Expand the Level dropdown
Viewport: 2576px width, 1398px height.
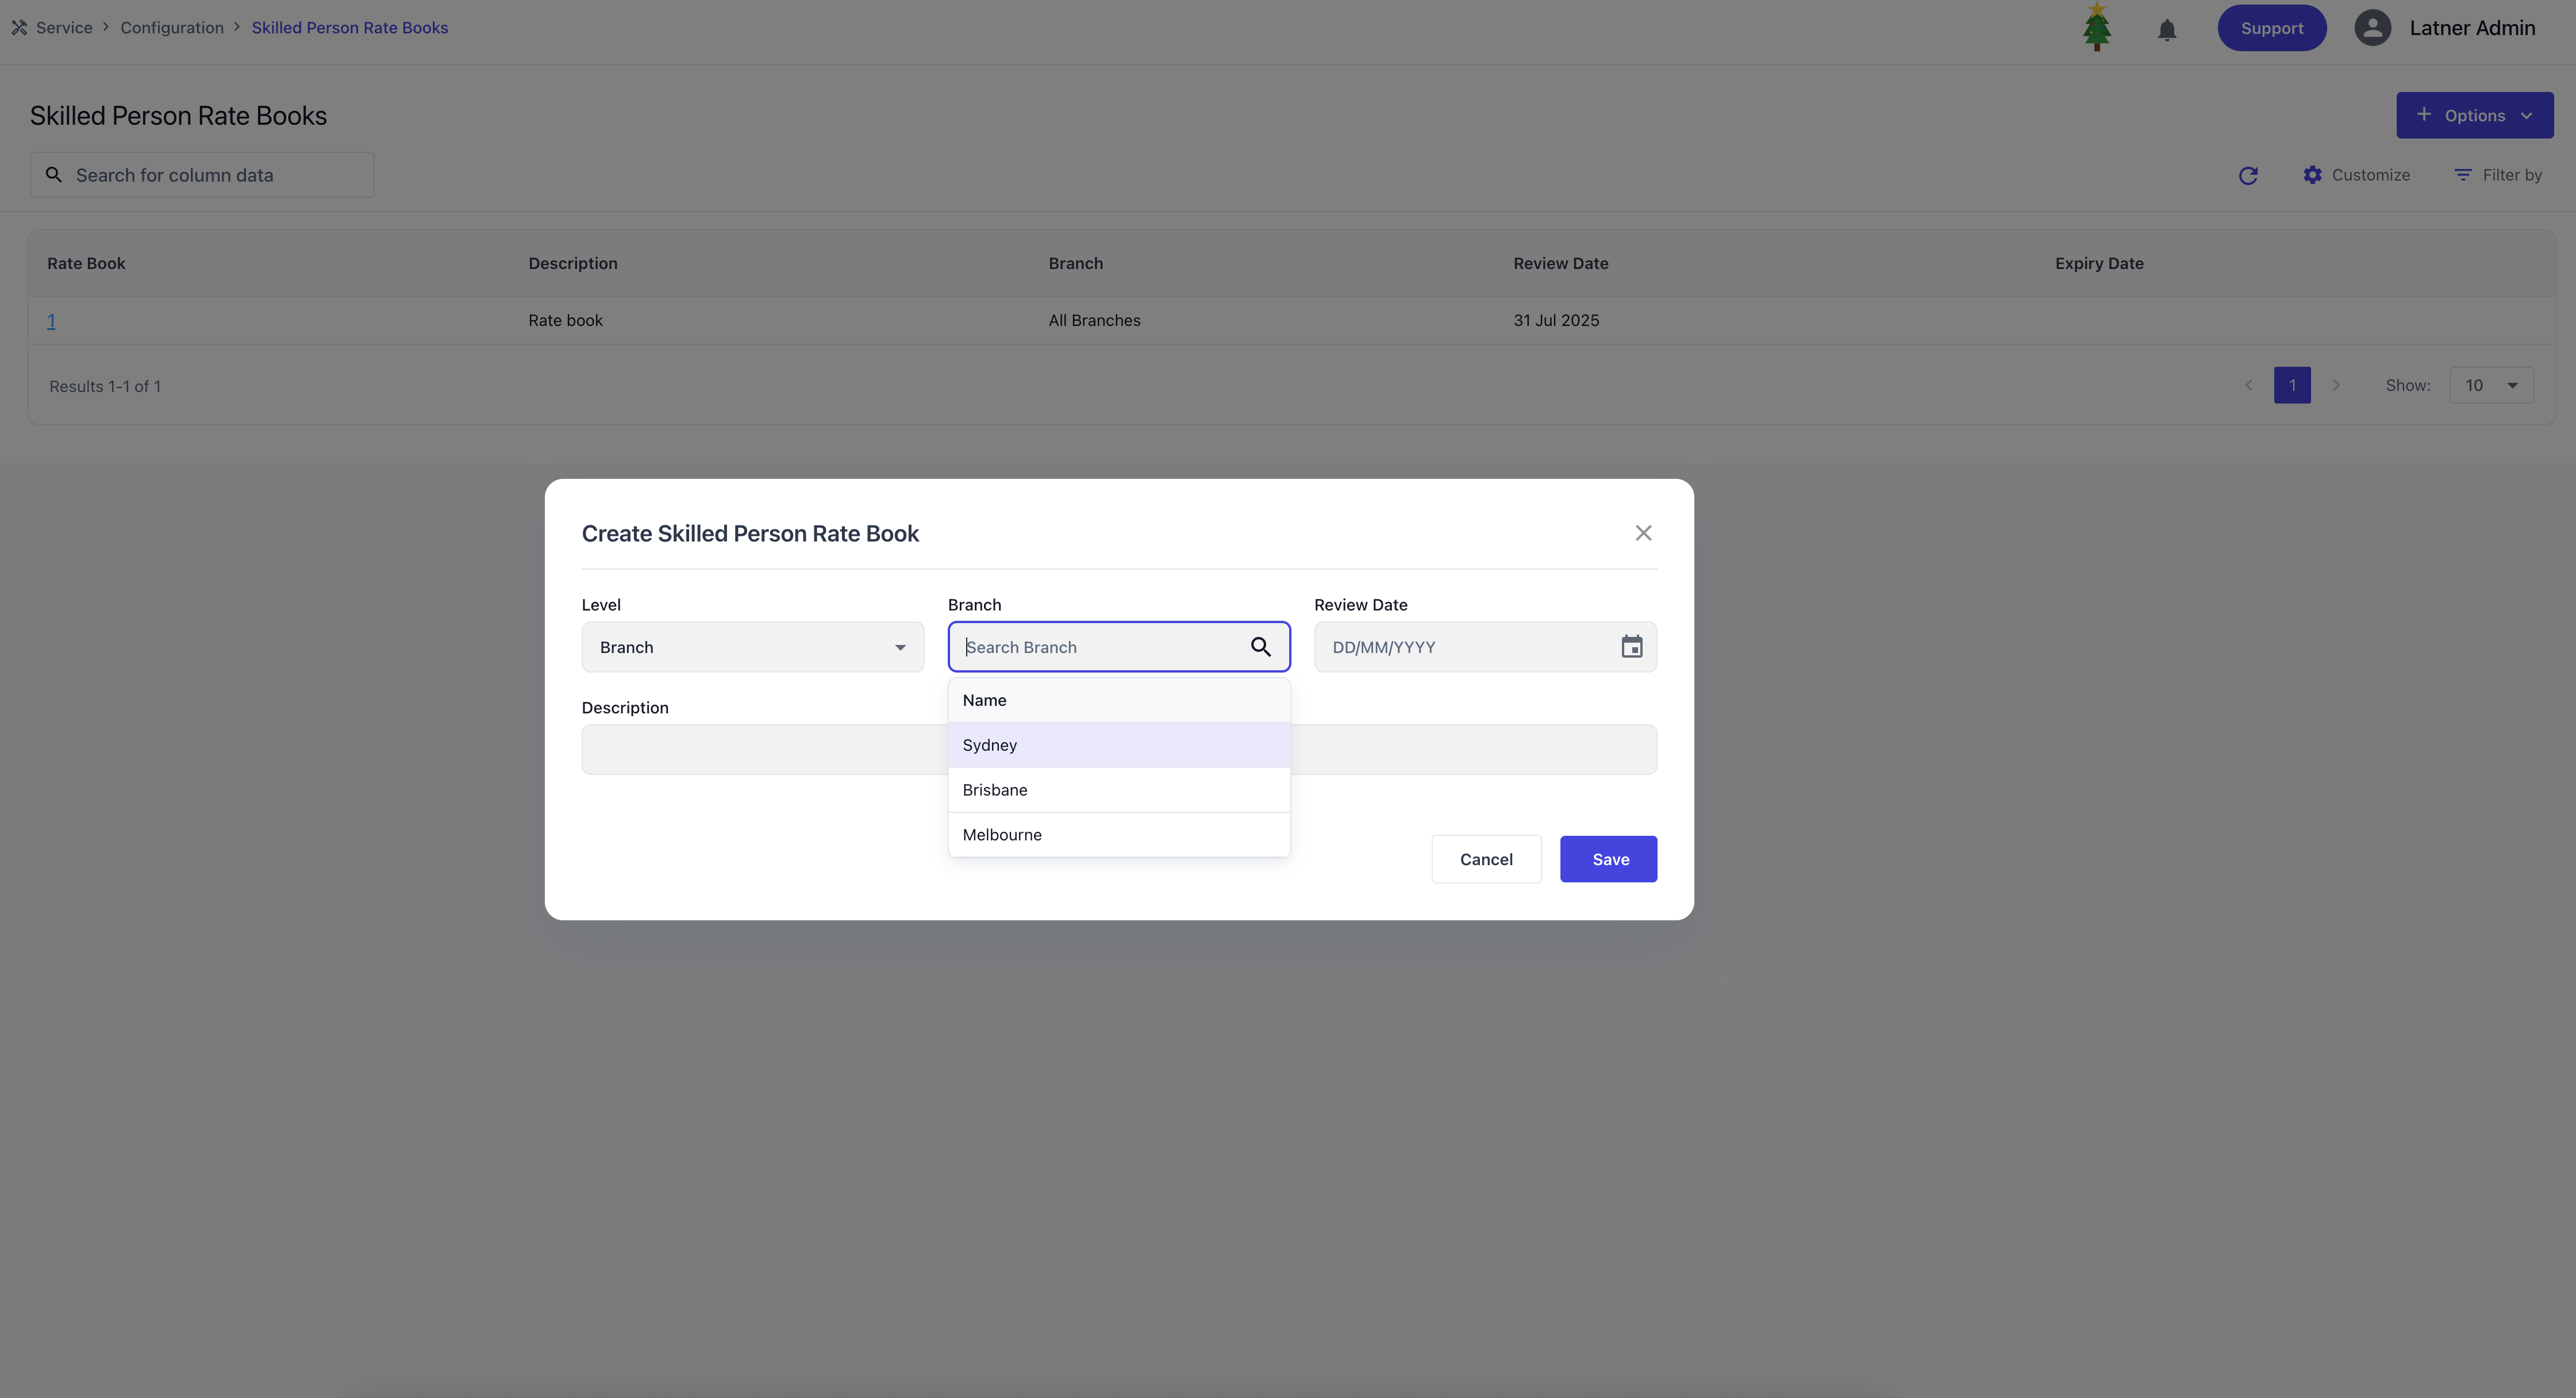tap(752, 647)
